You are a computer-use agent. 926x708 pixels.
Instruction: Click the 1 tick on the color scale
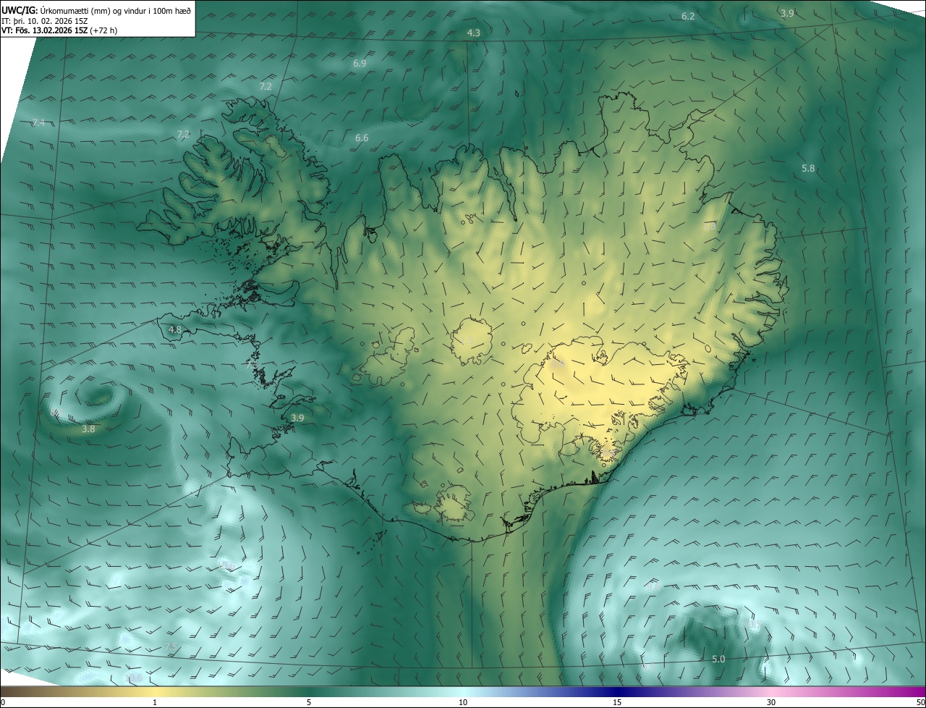[155, 702]
